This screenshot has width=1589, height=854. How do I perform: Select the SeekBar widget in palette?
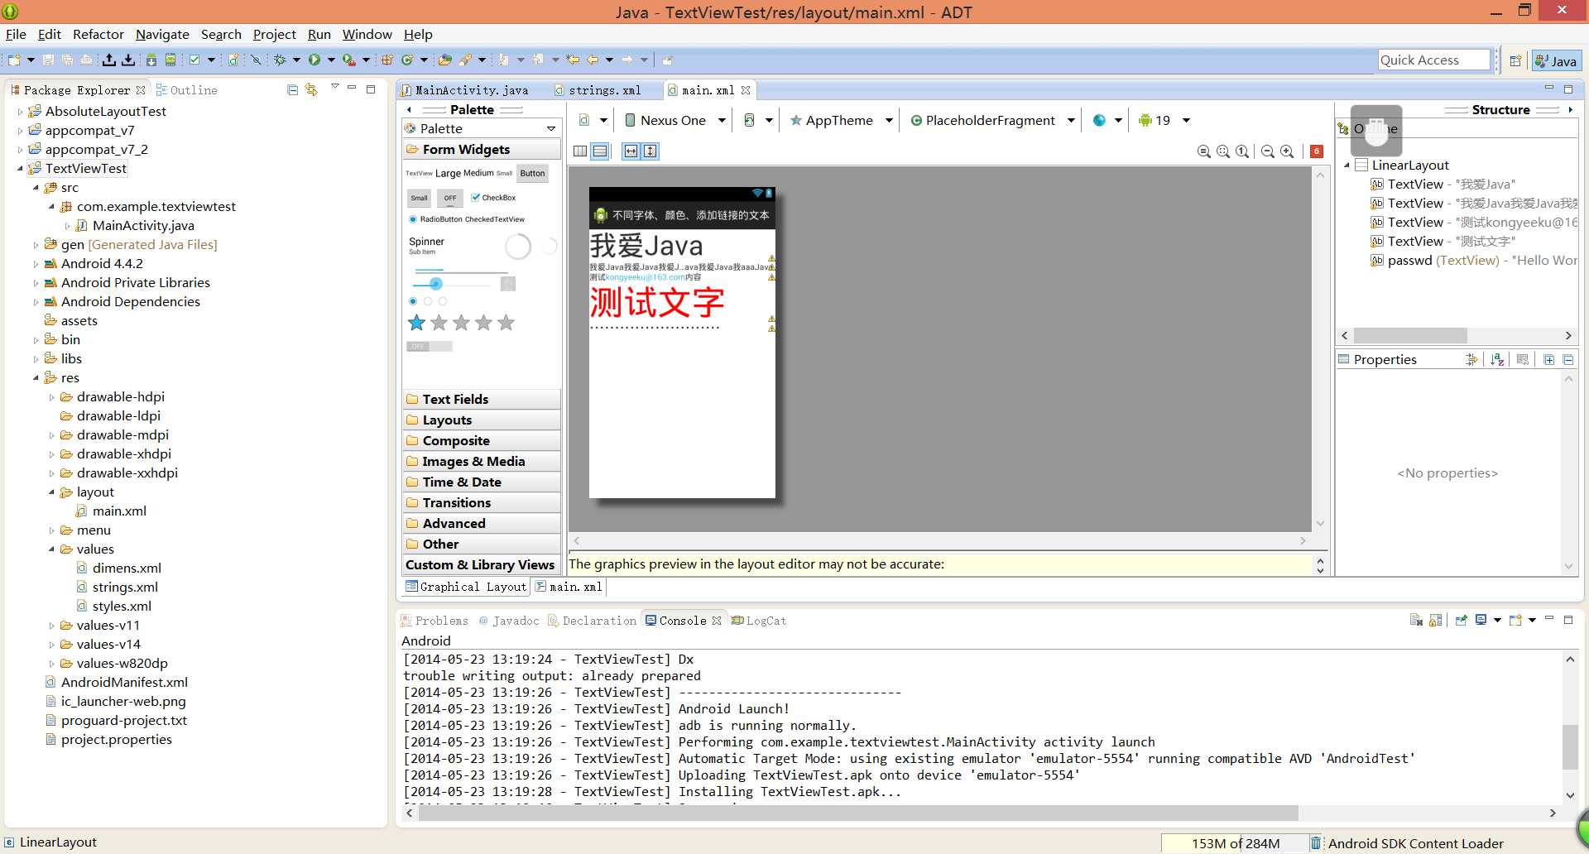451,284
